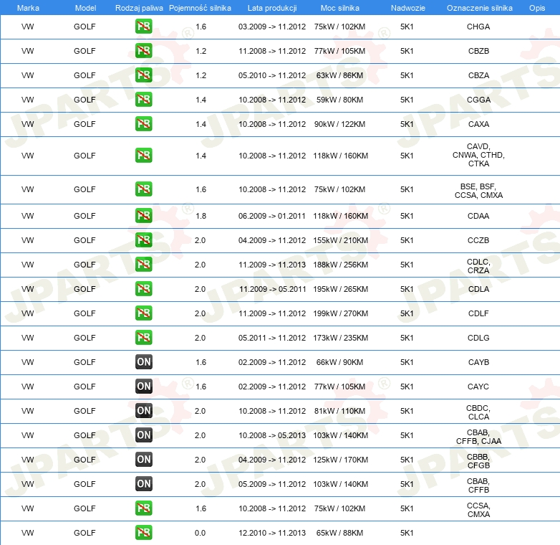Click petrol fuel icon in BSE, BSF row
560x545 pixels.
pos(143,189)
